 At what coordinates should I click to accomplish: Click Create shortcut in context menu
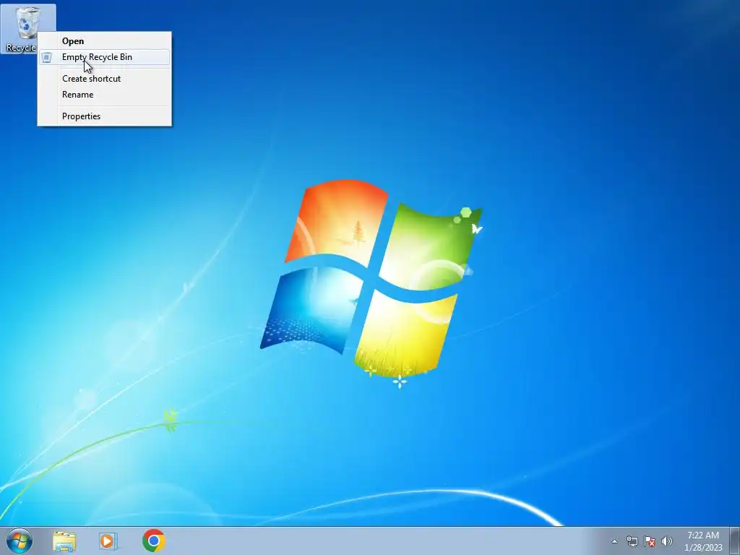[x=104, y=79]
